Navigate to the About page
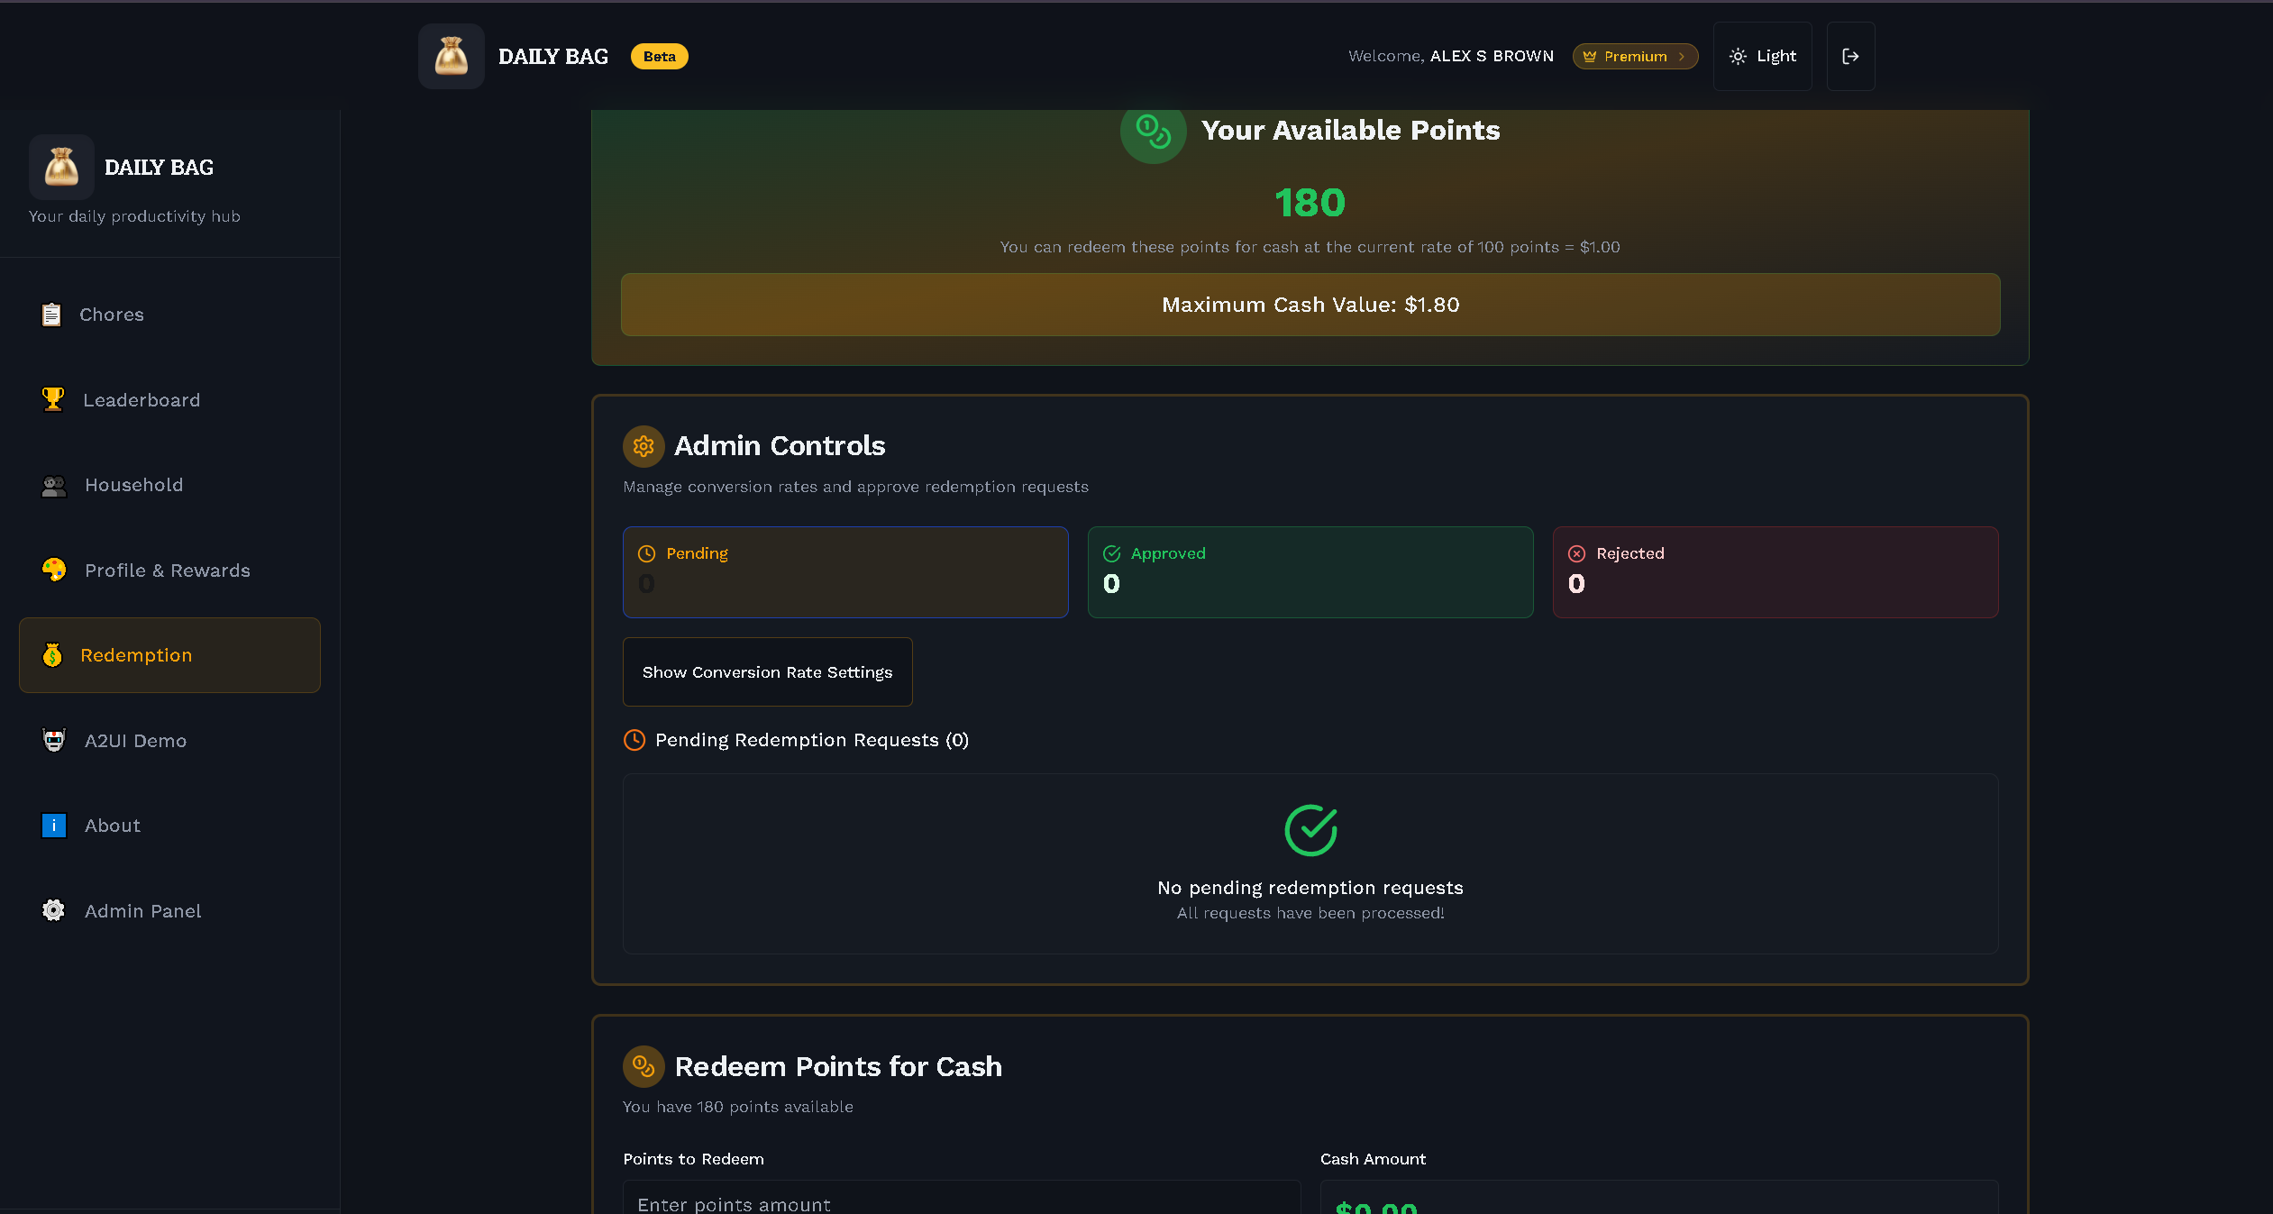This screenshot has height=1214, width=2273. pyautogui.click(x=113, y=825)
